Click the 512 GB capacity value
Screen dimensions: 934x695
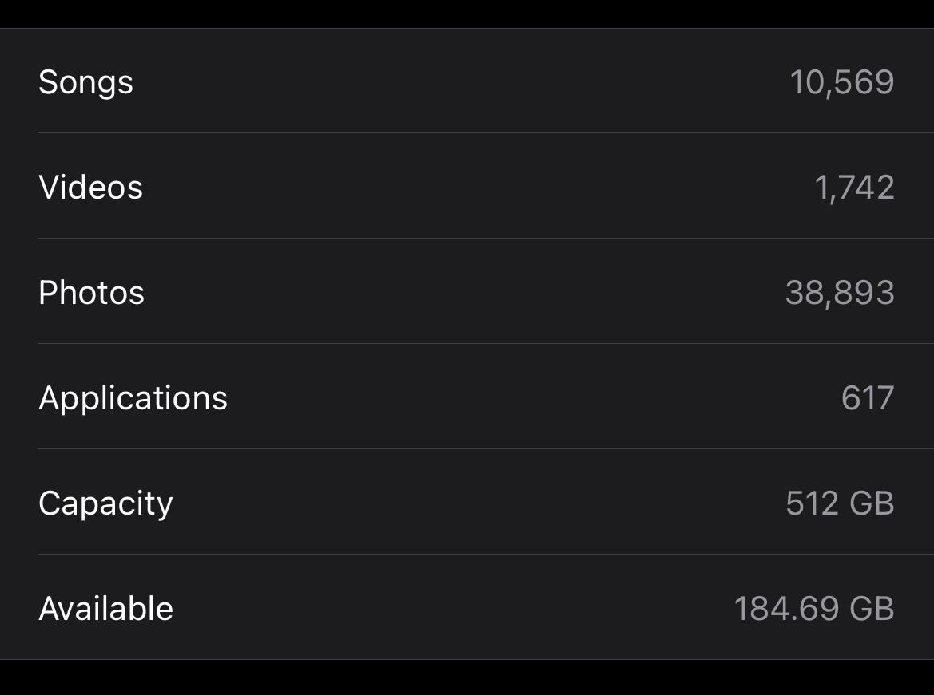tap(840, 503)
